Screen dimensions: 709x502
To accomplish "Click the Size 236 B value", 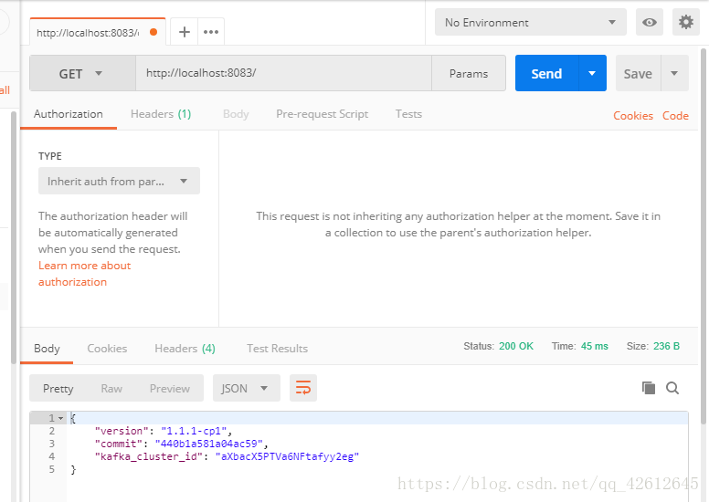I will pos(666,346).
